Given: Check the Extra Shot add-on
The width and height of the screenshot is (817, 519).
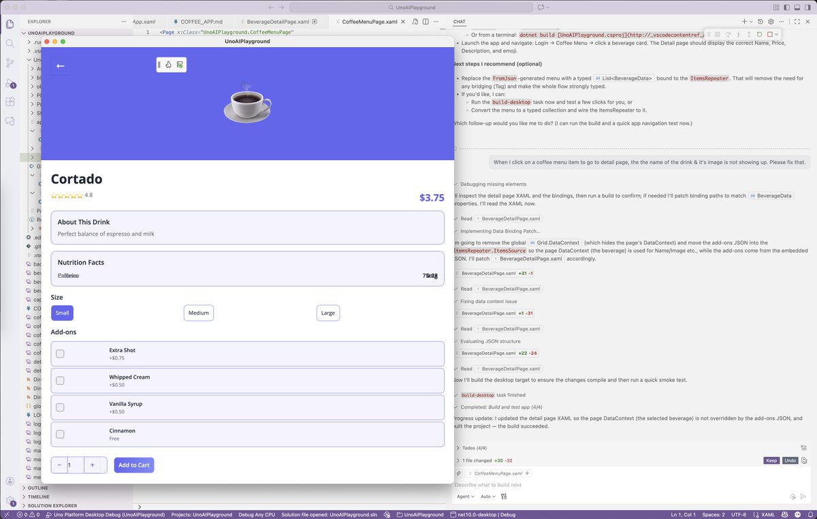Looking at the screenshot, I should coord(60,353).
